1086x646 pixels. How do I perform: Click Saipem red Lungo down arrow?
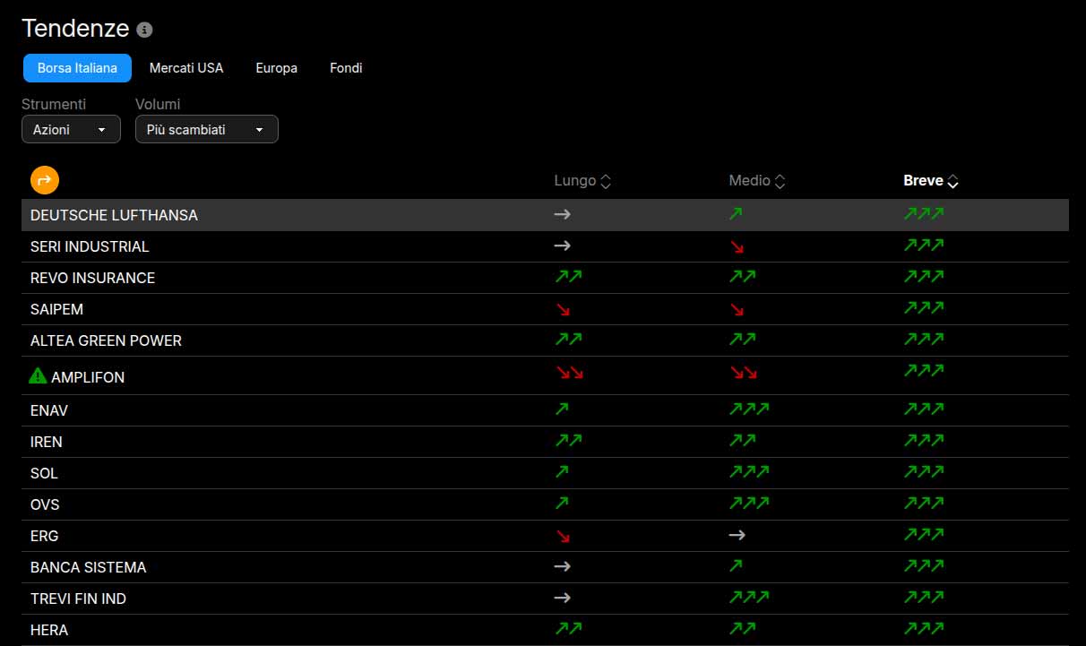(x=563, y=309)
